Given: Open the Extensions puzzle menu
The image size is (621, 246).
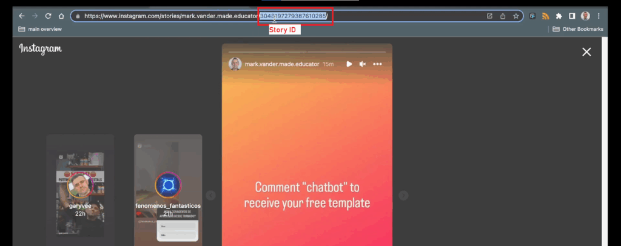Looking at the screenshot, I should [559, 16].
